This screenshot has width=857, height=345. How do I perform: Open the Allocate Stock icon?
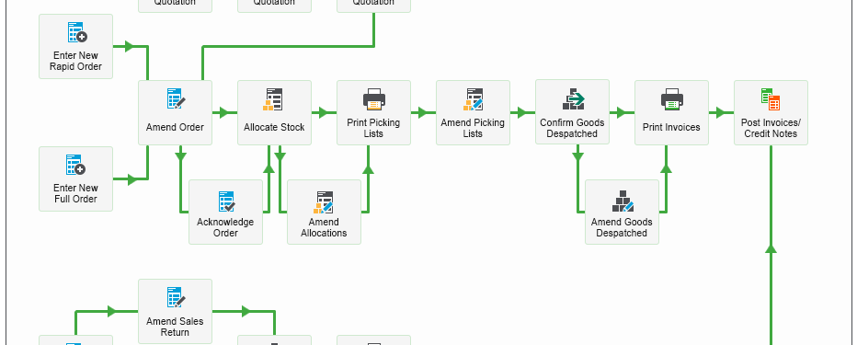tap(273, 99)
